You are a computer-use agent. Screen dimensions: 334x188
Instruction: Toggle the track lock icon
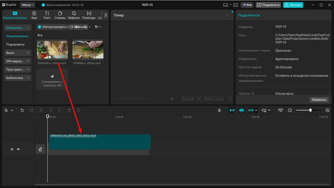[12, 149]
